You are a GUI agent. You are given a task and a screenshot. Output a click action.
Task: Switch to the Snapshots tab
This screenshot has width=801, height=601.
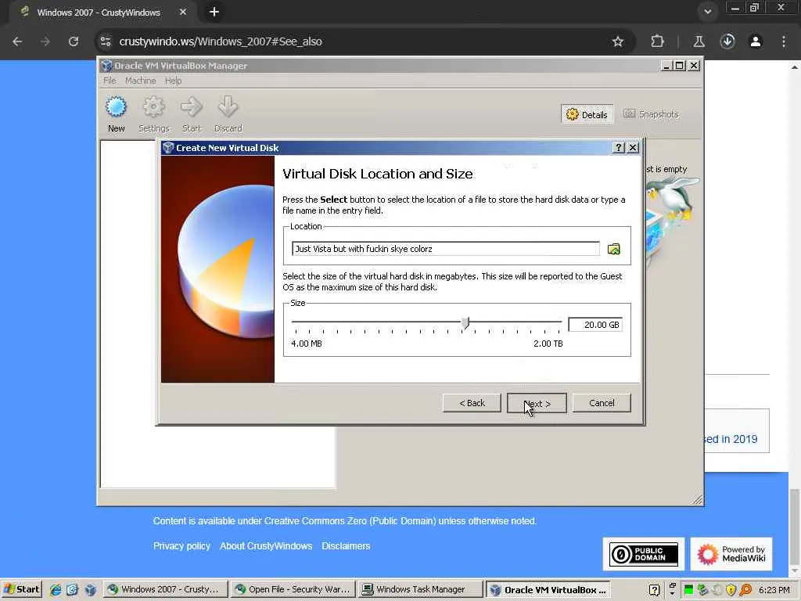point(652,114)
